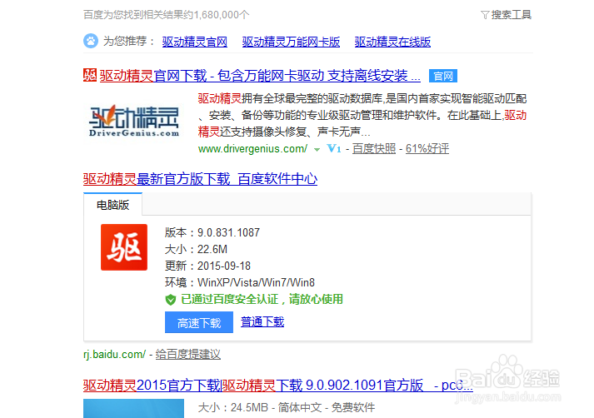Click the first result description starting 驱动精灵拥有全球
594x418 pixels.
click(362, 115)
